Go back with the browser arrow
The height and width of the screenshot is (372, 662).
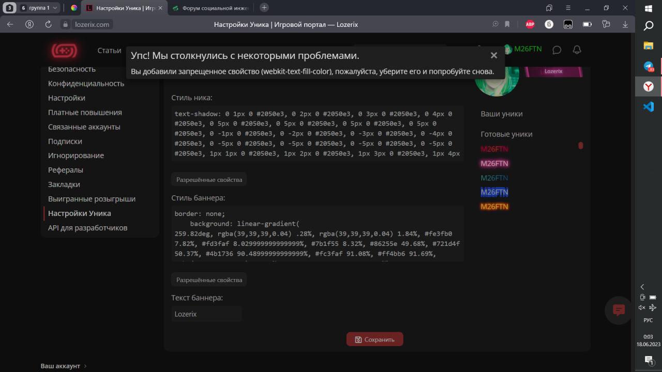tap(10, 24)
